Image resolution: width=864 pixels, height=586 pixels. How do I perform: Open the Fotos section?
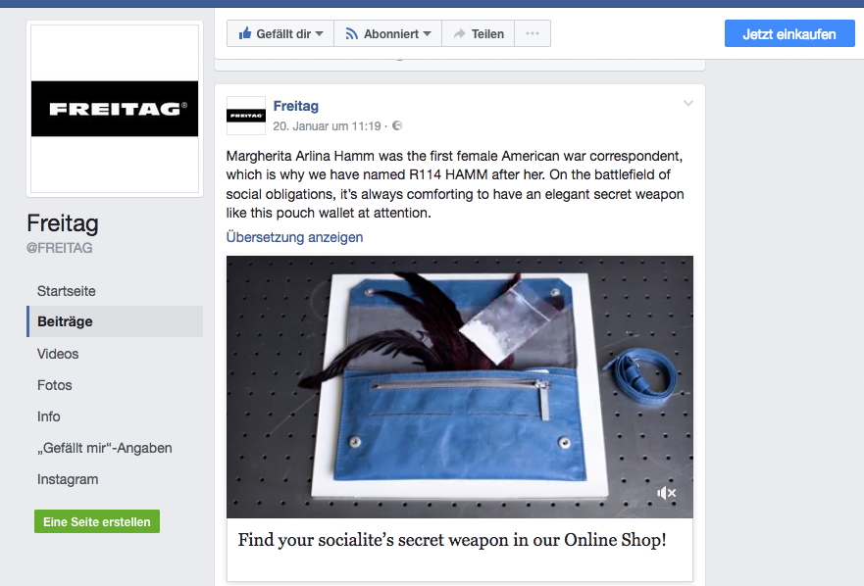pos(55,385)
